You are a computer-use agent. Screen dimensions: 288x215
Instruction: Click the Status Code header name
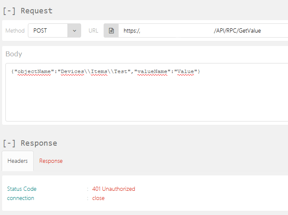(22, 189)
